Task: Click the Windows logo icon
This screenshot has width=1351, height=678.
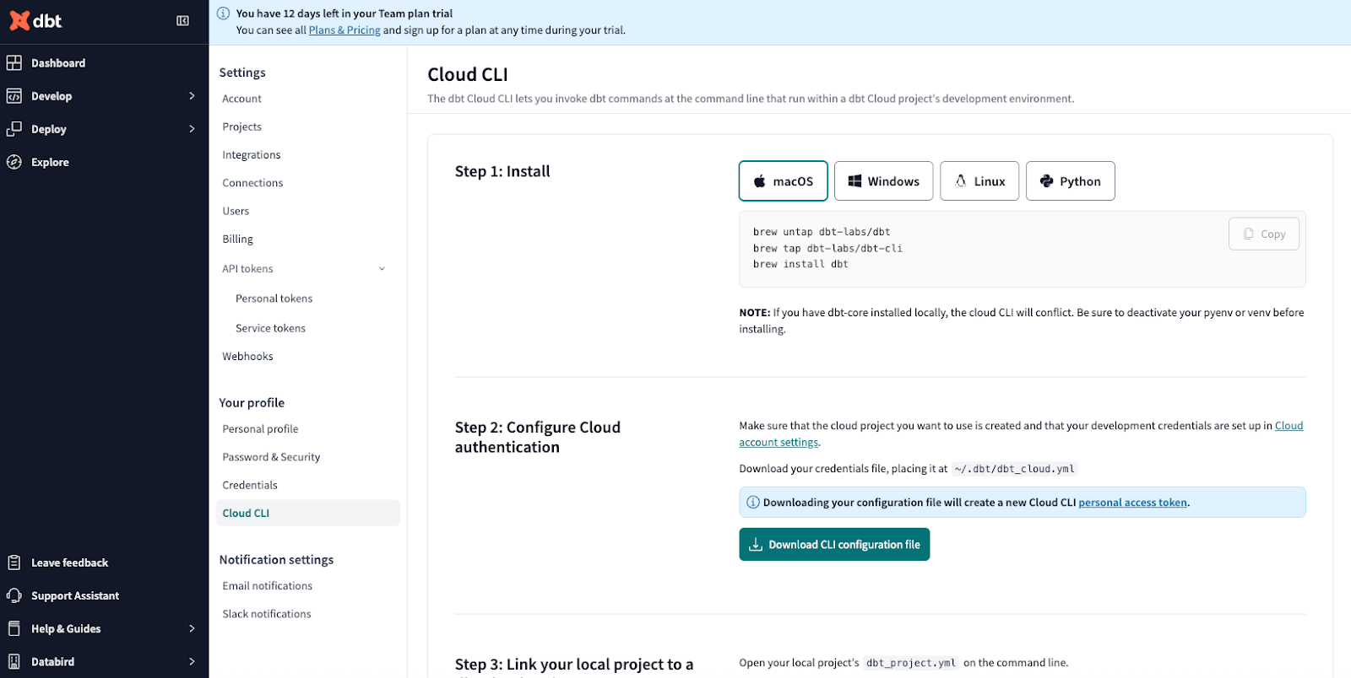Action: 855,181
